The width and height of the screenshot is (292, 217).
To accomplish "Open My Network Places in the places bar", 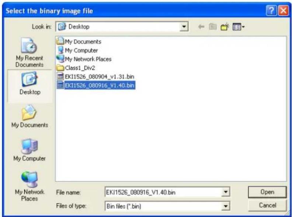I will [x=30, y=186].
